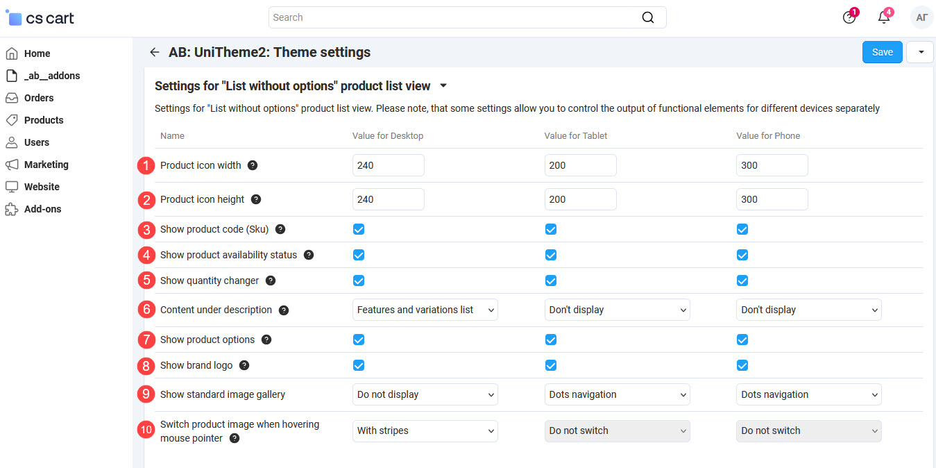936x468 pixels.
Task: Open Products in the sidebar menu
Action: (x=43, y=120)
